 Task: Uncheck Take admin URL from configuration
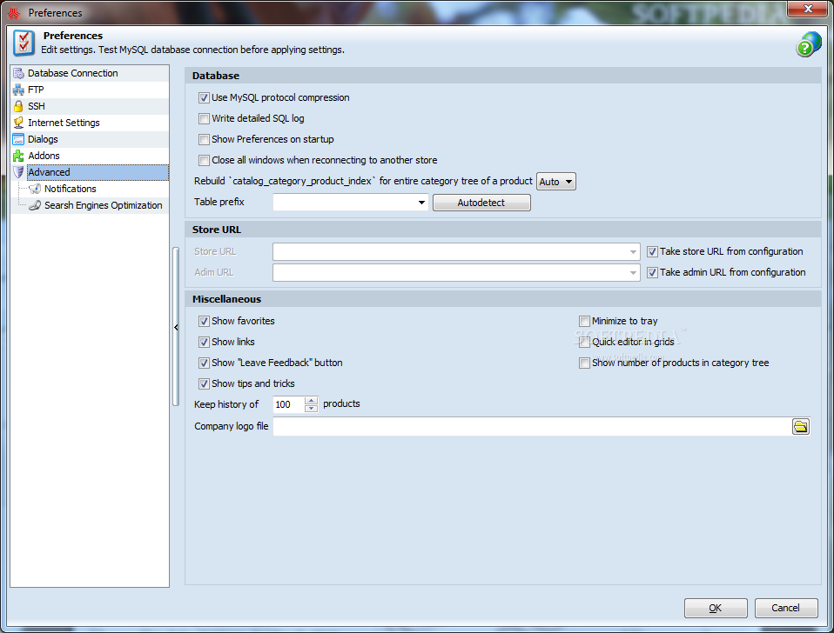click(652, 272)
